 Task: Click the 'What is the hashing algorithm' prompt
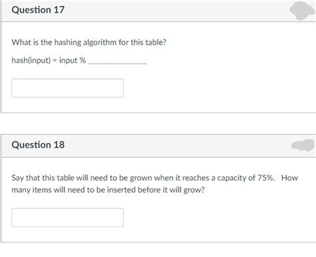(89, 42)
